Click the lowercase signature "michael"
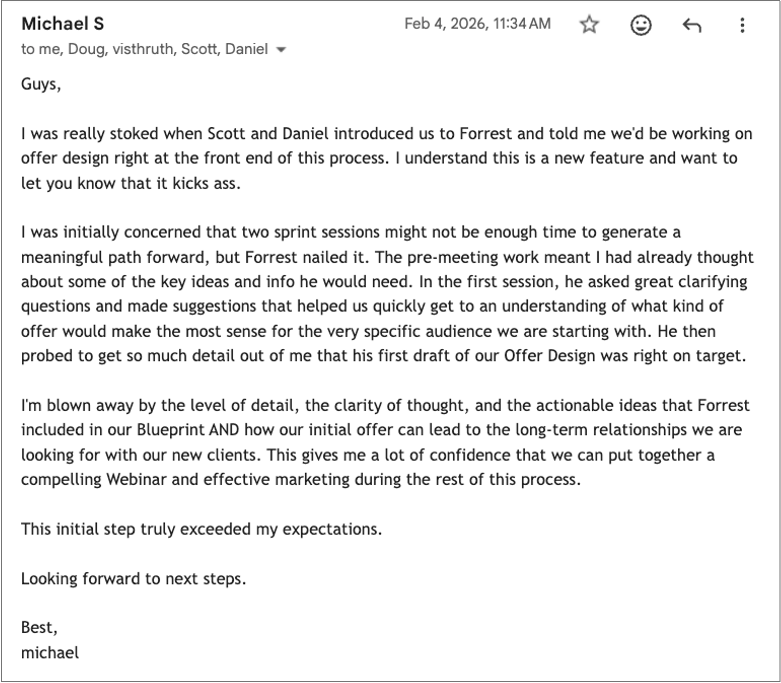The height and width of the screenshot is (683, 781). (50, 653)
